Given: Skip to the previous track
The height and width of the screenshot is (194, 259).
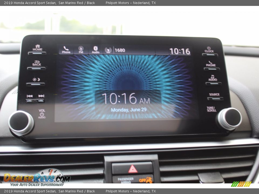Looking at the screenshot, I should (x=30, y=98).
